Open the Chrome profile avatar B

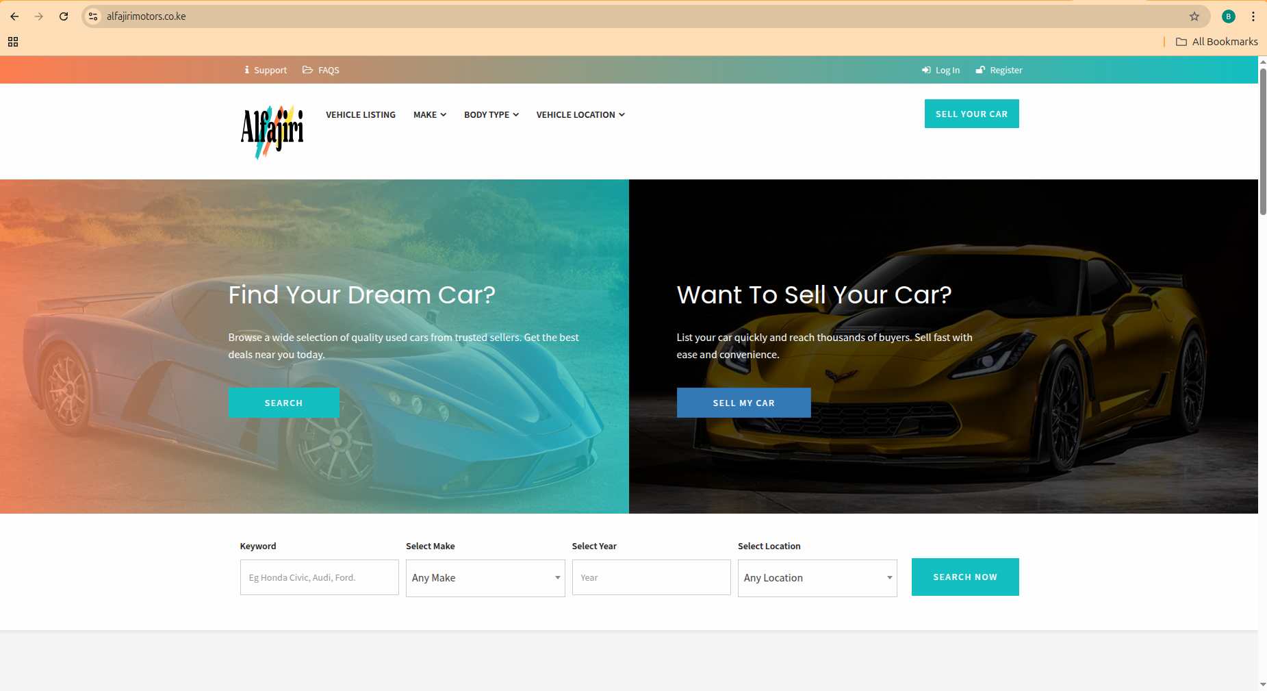pos(1229,16)
